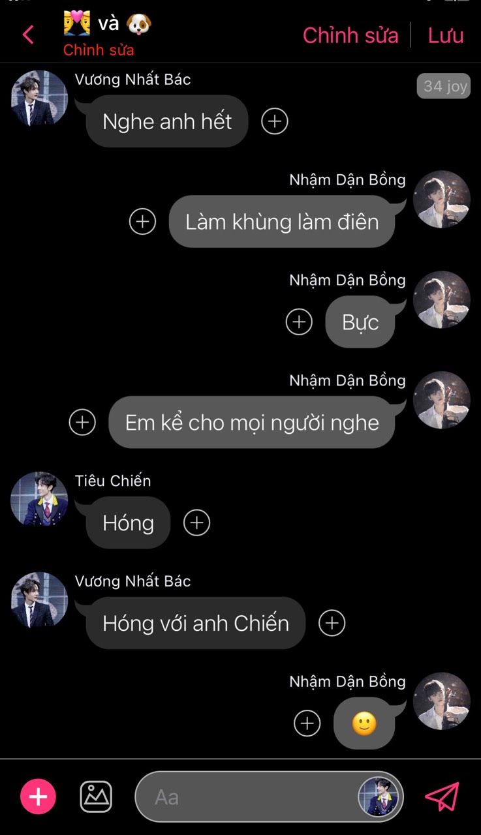The image size is (481, 835).
Task: Tap plus icon beside "Làm khùng làm điên"
Action: (142, 222)
